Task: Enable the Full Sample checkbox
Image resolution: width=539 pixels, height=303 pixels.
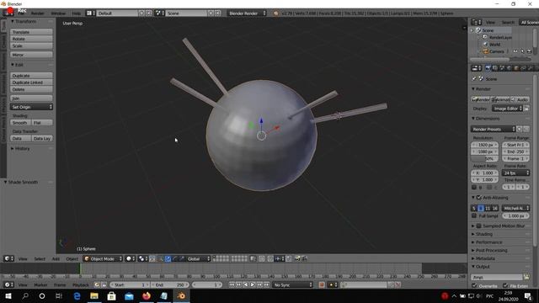Action: (x=474, y=215)
